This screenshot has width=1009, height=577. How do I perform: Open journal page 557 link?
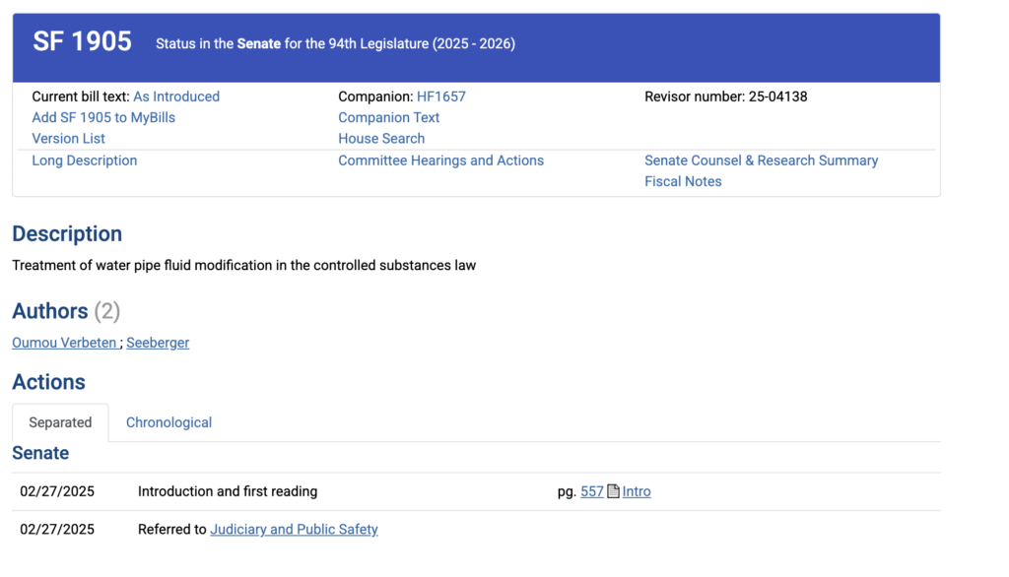pos(591,491)
